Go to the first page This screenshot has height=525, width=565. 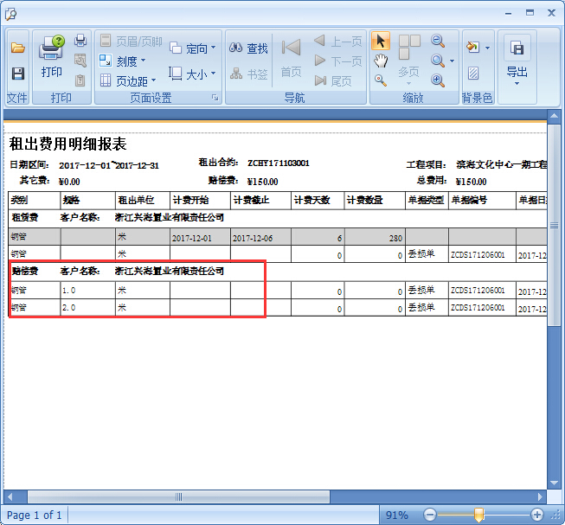(291, 58)
